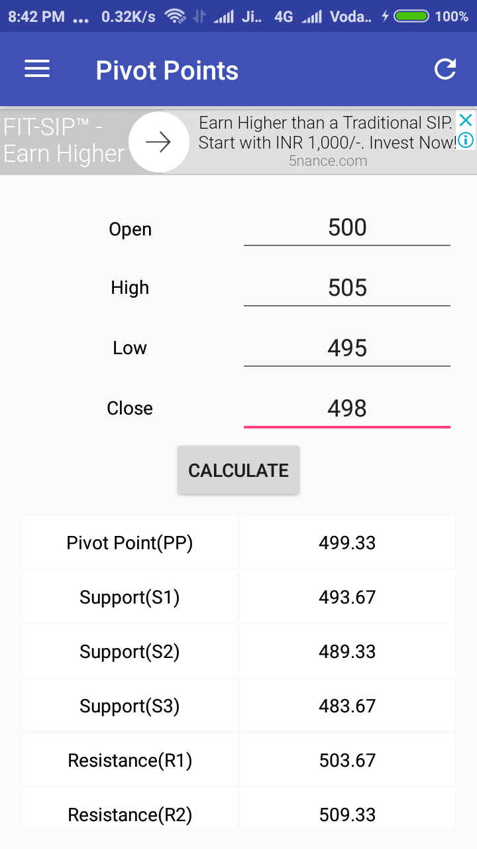Viewport: 477px width, 849px height.
Task: Open the hamburger navigation menu
Action: coord(37,69)
